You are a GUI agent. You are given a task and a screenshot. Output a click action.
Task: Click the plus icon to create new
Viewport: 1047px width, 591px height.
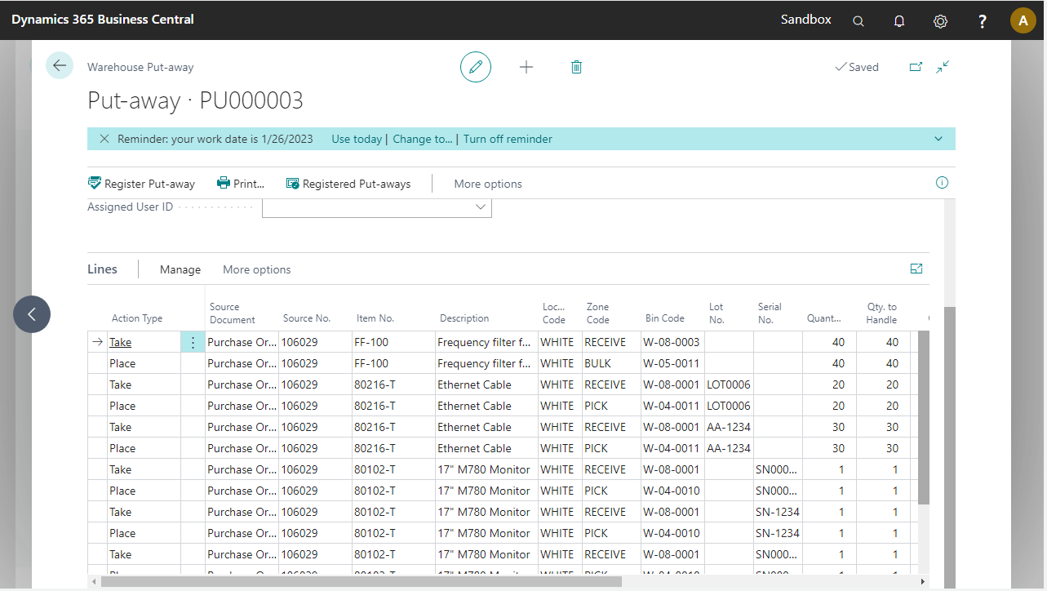tap(526, 67)
